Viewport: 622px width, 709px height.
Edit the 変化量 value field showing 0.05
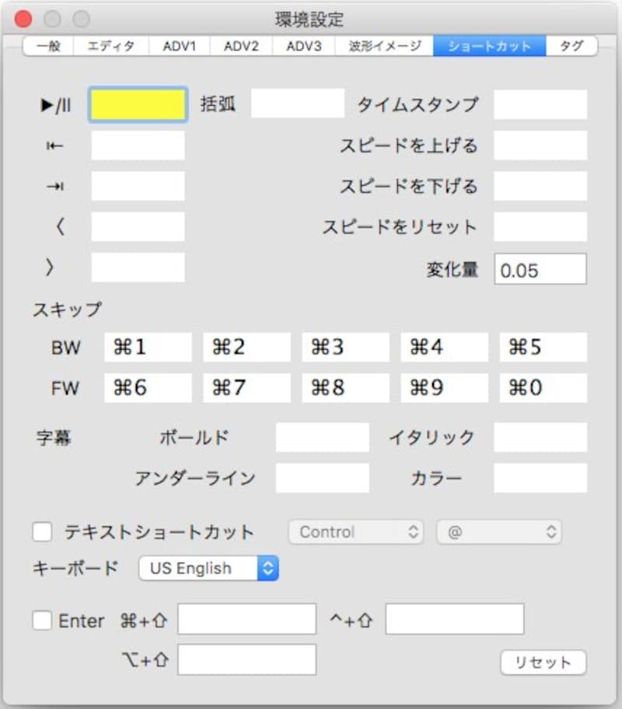(541, 269)
